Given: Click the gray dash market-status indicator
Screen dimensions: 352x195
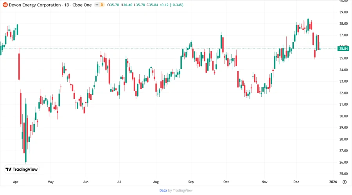Looking at the screenshot, I should click(x=97, y=5).
